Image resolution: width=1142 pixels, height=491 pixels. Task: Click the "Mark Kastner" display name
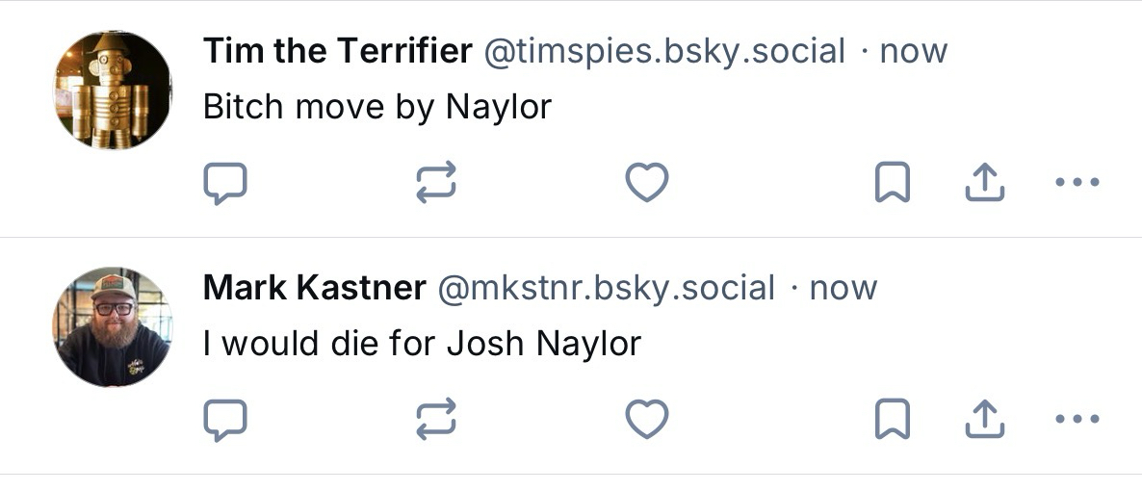click(x=314, y=288)
